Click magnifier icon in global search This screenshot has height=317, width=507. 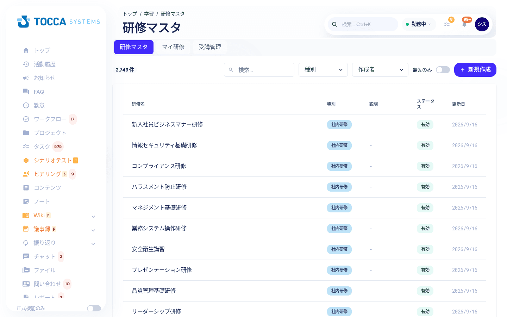point(335,24)
